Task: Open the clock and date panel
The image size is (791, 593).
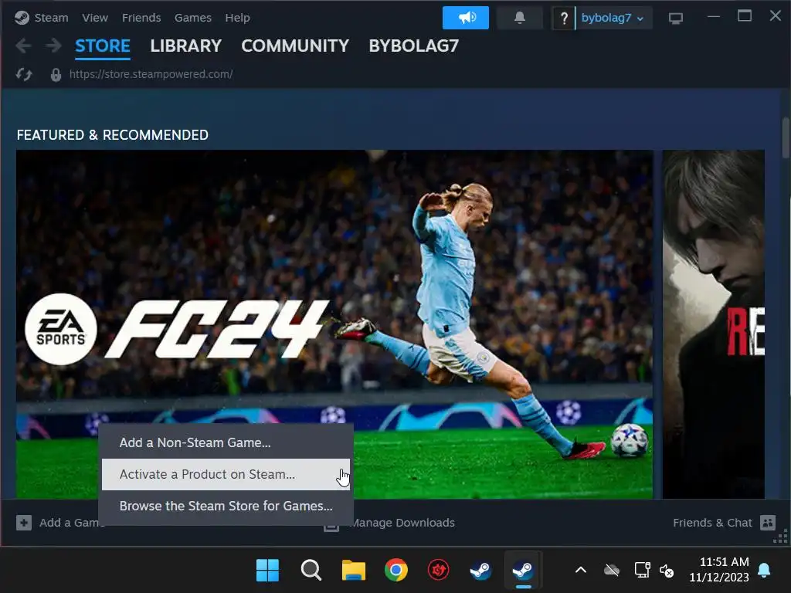Action: 719,570
